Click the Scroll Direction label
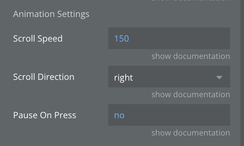Viewport: 244px width, 146px height. 44,77
